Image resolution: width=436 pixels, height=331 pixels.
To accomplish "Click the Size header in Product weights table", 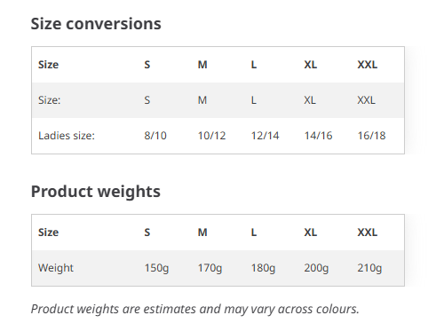I will tap(48, 232).
